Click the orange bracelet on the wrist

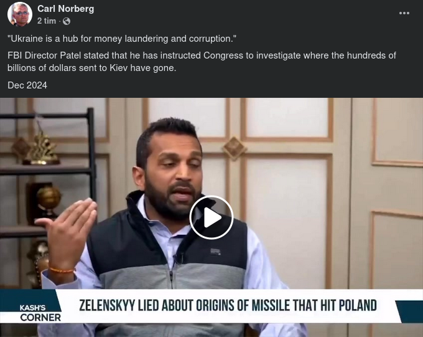[61, 270]
